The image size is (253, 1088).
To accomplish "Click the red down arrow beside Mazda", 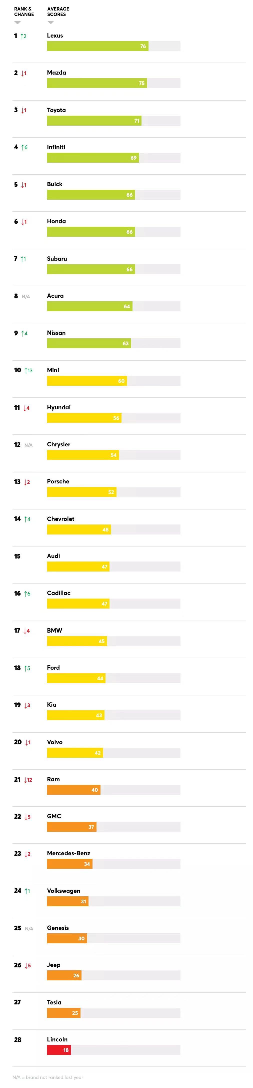I will click(22, 73).
